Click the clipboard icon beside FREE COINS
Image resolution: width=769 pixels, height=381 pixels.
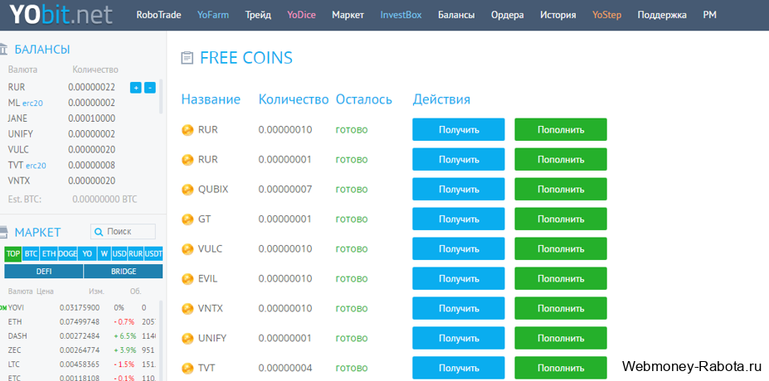tap(187, 58)
